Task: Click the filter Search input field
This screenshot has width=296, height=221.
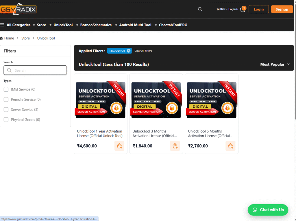Action: coord(35,70)
